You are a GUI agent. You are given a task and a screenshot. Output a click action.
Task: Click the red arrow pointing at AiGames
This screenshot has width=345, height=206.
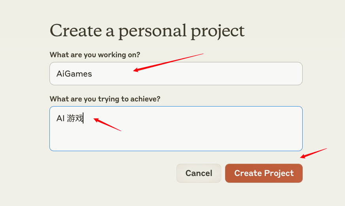(x=168, y=62)
